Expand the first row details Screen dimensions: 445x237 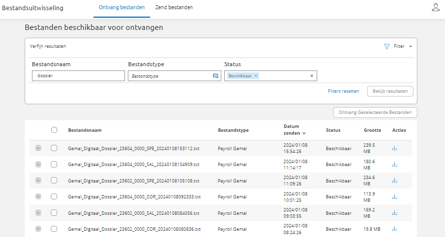click(38, 148)
